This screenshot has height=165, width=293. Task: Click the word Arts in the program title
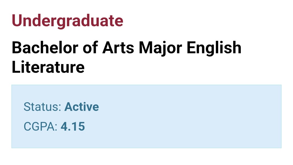point(118,48)
